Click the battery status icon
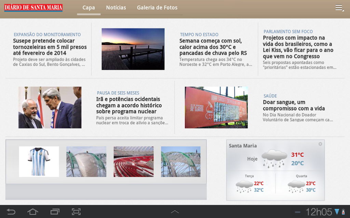 tap(343, 212)
